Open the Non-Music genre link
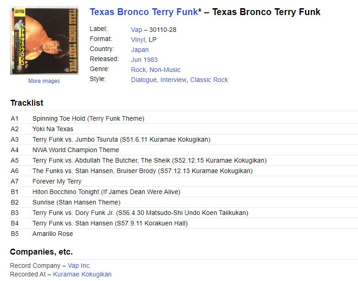The height and width of the screenshot is (281, 358). click(x=165, y=70)
